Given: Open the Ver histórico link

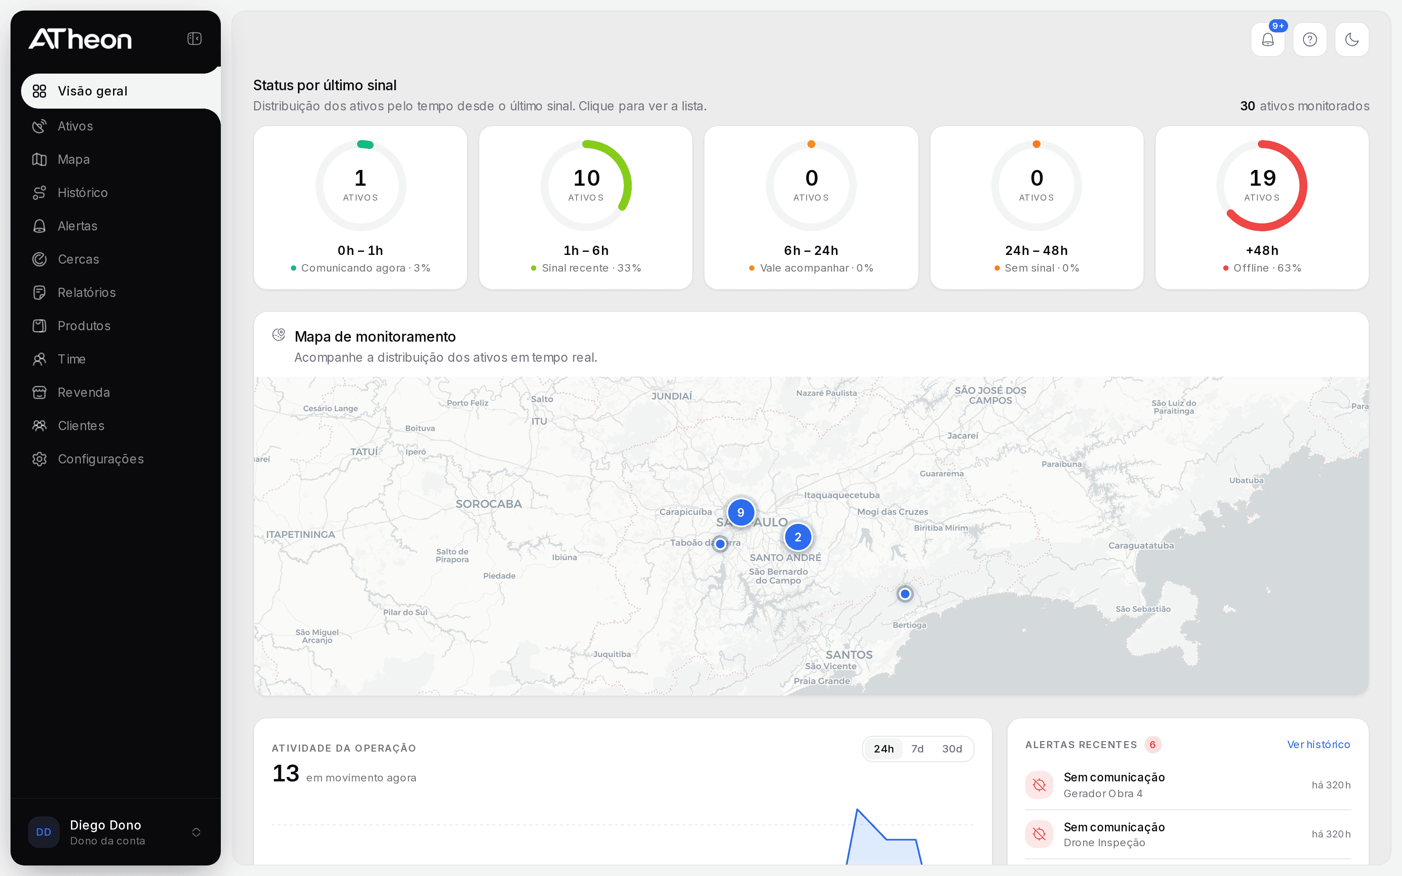Looking at the screenshot, I should (1319, 745).
